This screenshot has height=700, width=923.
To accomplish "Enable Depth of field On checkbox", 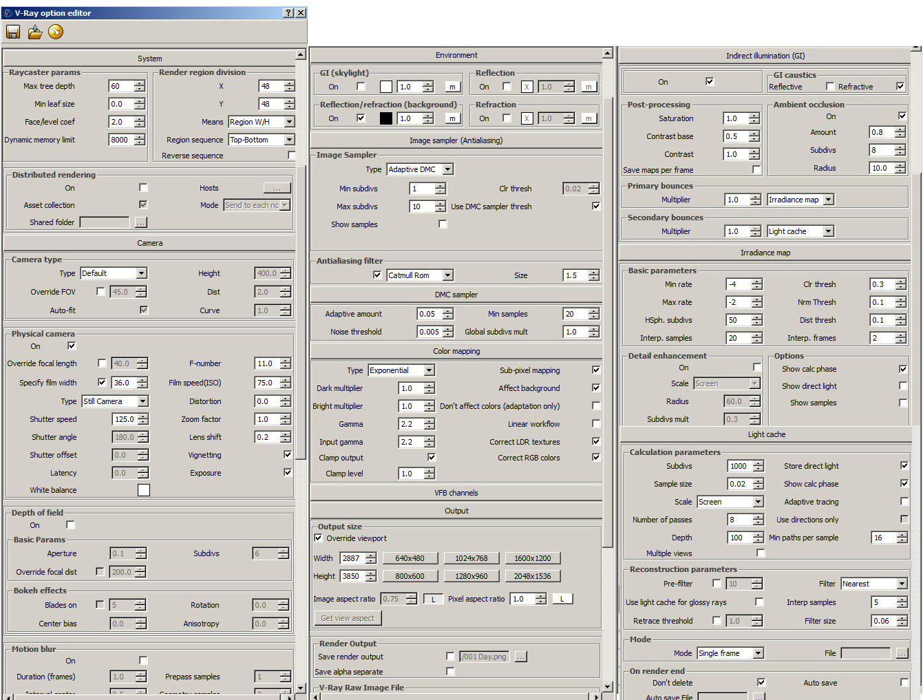I will [70, 524].
